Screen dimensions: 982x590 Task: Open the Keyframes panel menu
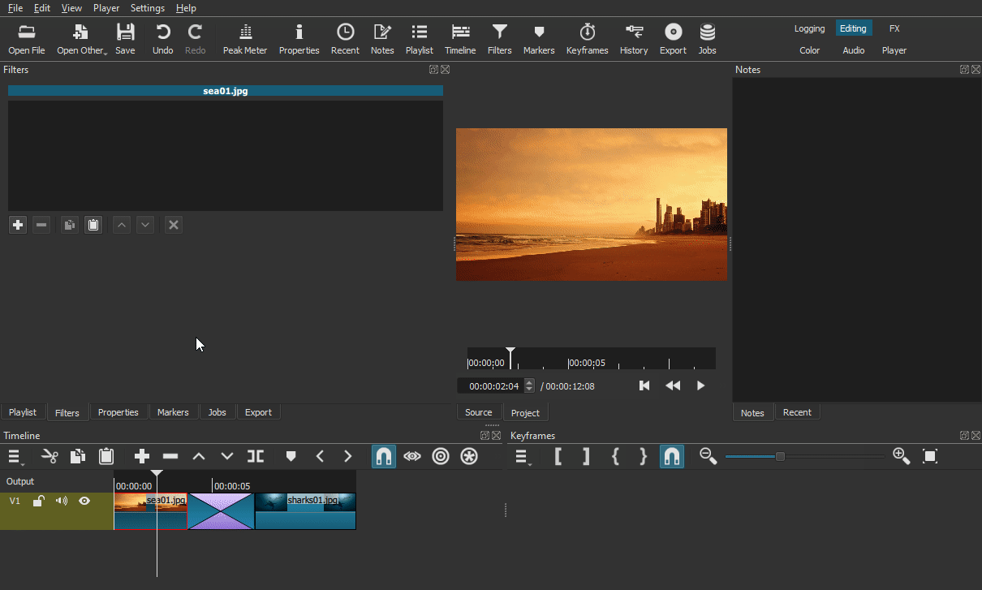pos(523,456)
